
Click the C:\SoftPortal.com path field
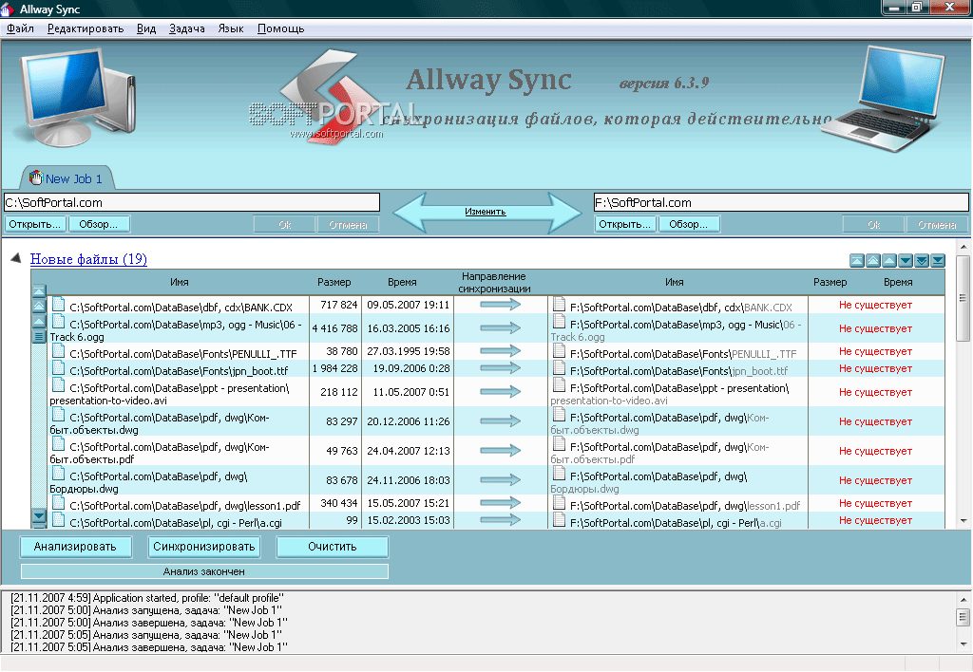pos(192,203)
